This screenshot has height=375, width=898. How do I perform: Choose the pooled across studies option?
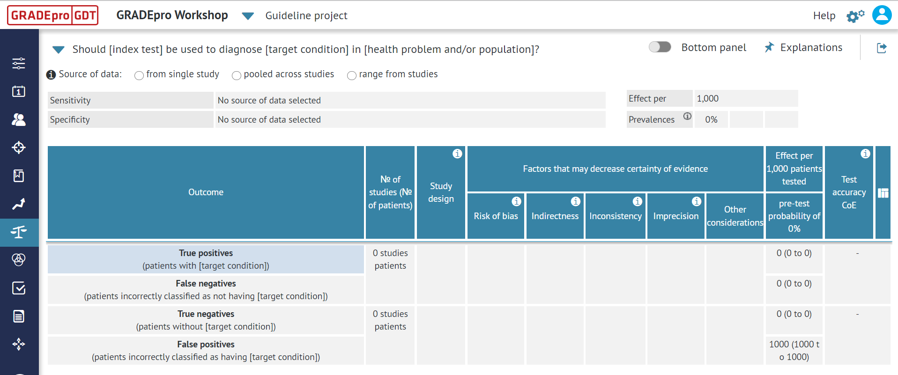click(237, 75)
